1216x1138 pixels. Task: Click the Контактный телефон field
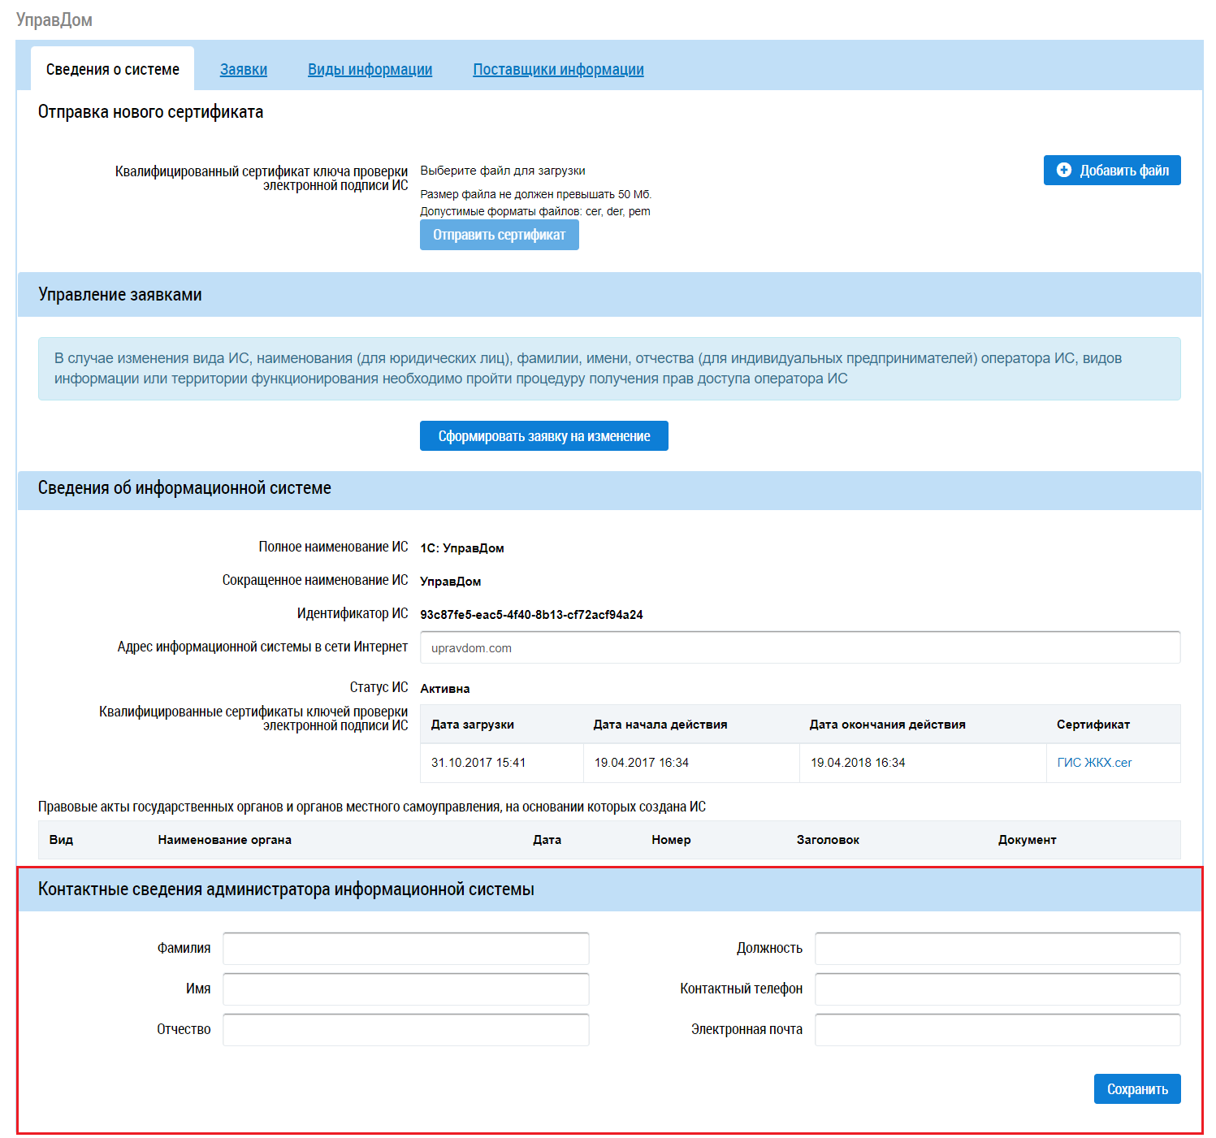tap(997, 989)
